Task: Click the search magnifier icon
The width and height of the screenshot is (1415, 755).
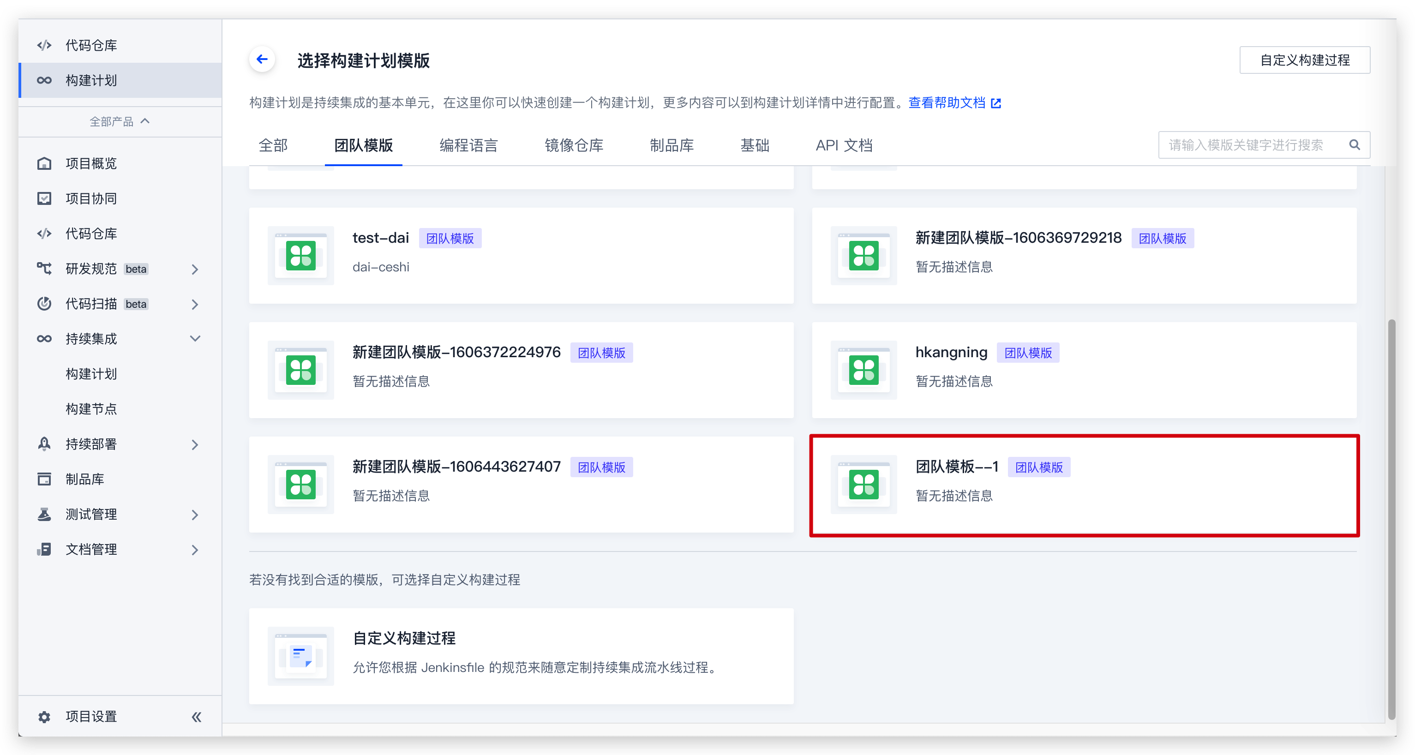Action: (1354, 145)
